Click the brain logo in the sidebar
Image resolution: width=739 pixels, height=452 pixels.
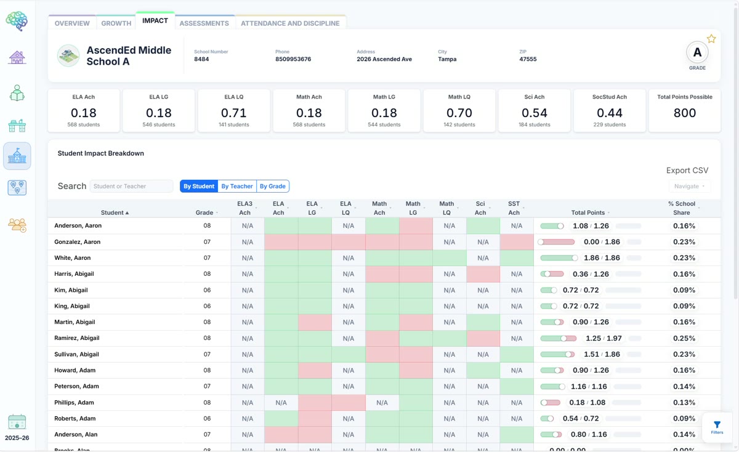click(x=17, y=22)
